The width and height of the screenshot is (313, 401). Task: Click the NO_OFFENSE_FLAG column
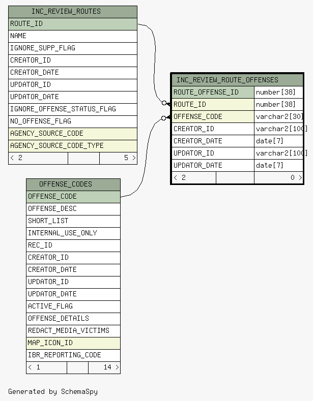click(73, 121)
